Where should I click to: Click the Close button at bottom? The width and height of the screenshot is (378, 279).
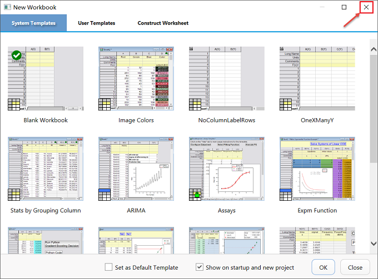click(x=355, y=267)
